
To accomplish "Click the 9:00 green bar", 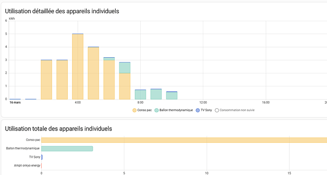I will (x=156, y=95).
